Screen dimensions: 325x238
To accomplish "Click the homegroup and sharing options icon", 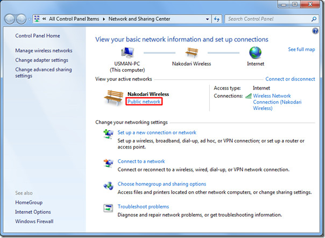I will pos(108,185).
